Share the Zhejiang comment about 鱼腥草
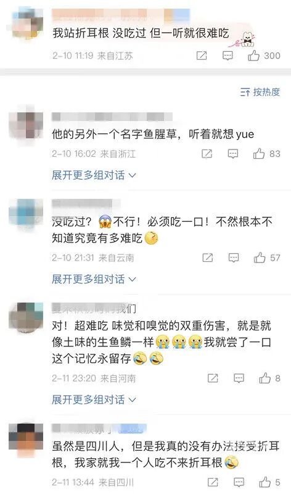Screen dimensions: 291x494 [x=207, y=154]
